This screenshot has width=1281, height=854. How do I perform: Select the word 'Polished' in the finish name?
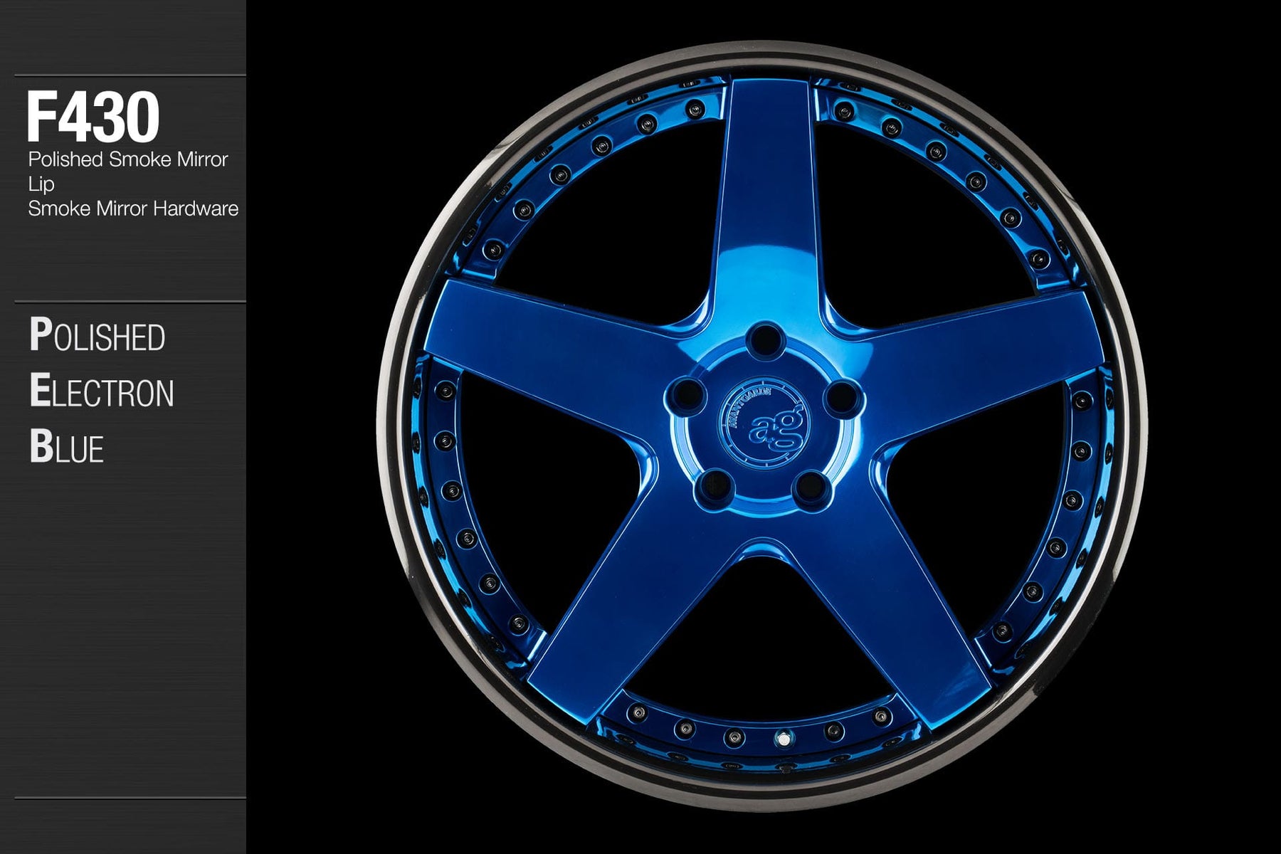pos(97,336)
